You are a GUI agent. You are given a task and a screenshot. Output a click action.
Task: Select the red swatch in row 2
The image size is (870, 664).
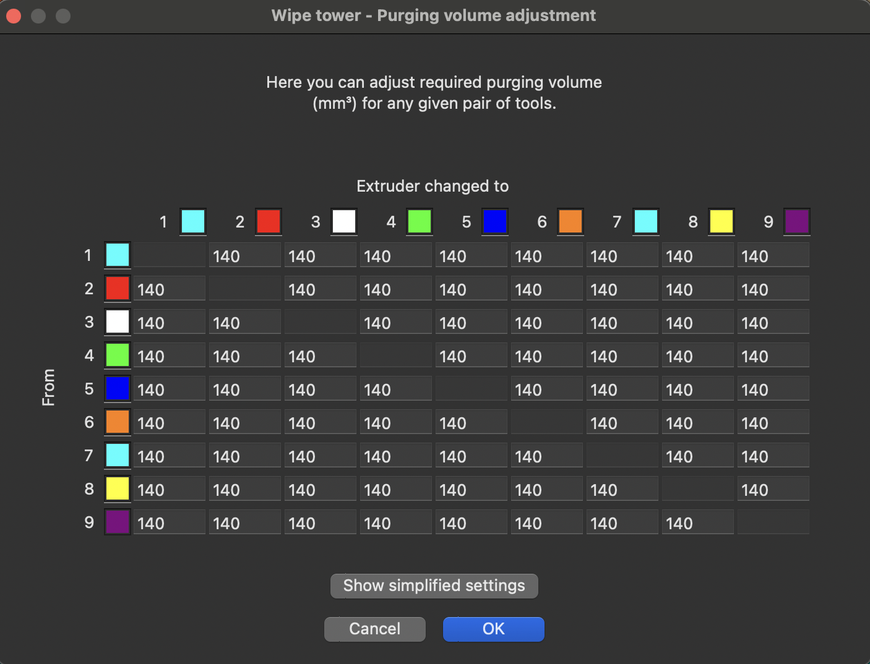coord(118,288)
